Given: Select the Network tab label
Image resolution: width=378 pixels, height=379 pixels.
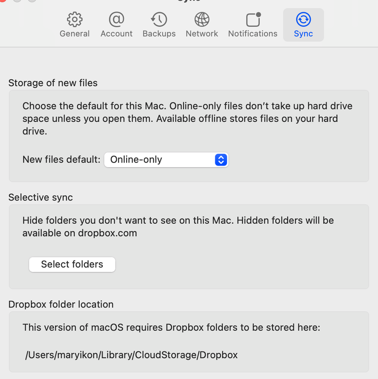Looking at the screenshot, I should point(202,34).
